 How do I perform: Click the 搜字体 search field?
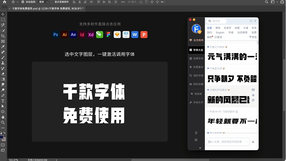point(216,21)
